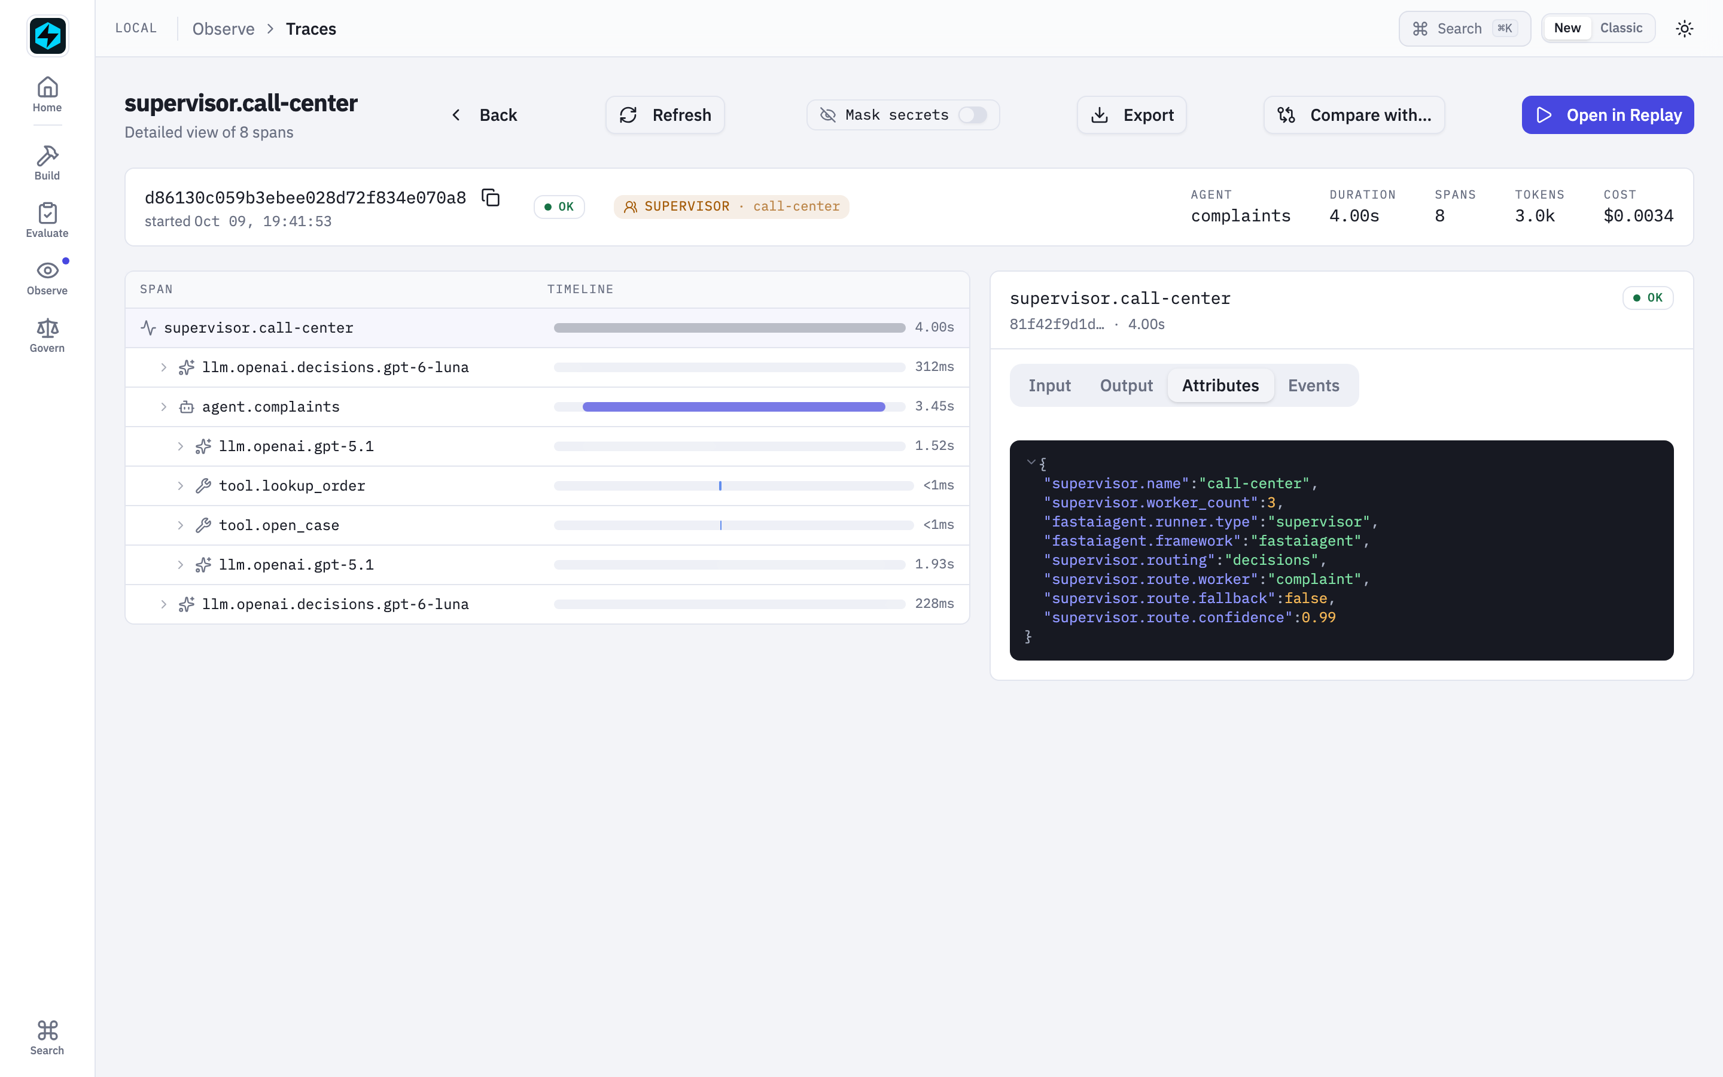Switch to the Events tab
Image resolution: width=1723 pixels, height=1077 pixels.
[x=1314, y=385]
